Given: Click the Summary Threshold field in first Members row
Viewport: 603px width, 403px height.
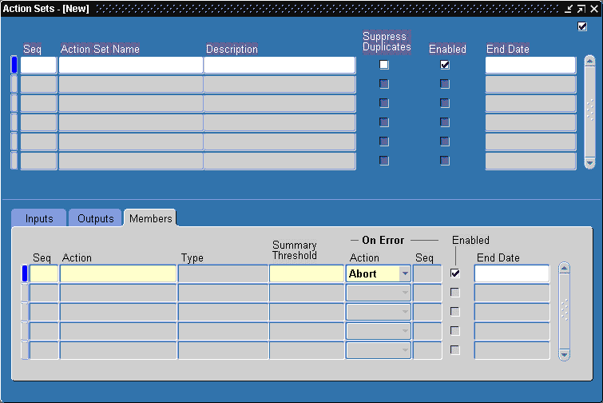Looking at the screenshot, I should coord(307,273).
